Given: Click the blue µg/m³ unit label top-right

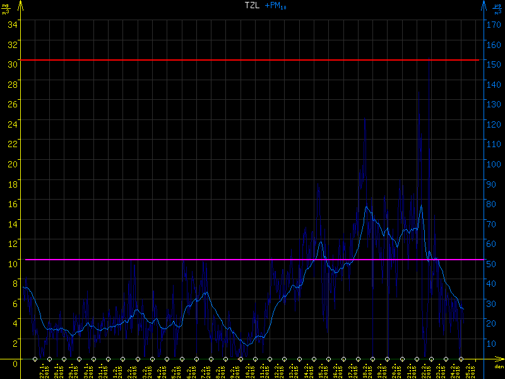Looking at the screenshot, I should (x=499, y=10).
